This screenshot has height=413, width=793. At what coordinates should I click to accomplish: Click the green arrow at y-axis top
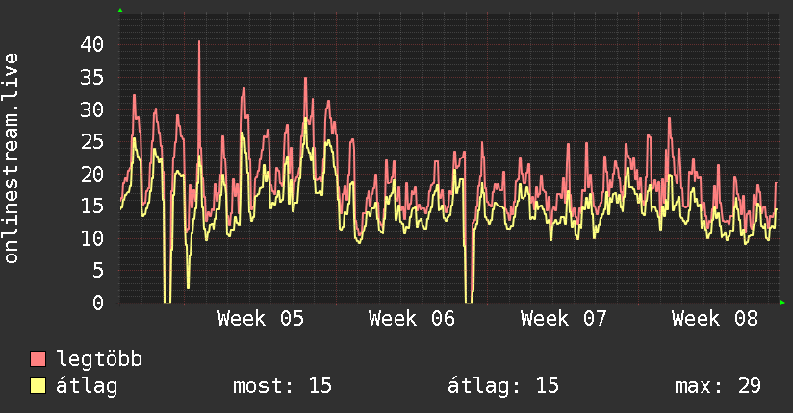tap(120, 11)
